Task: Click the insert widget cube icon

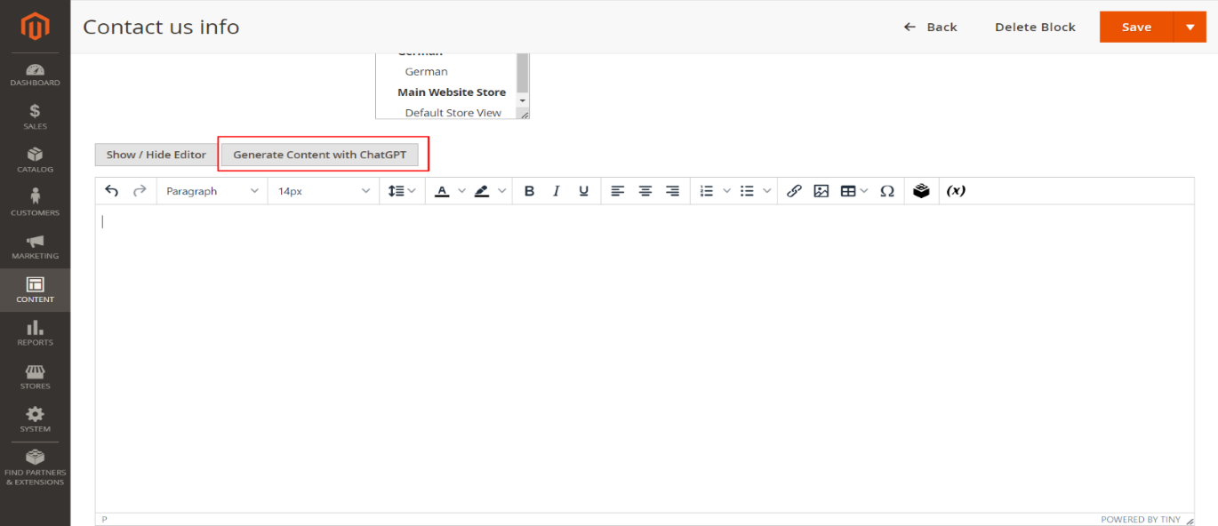Action: click(921, 191)
